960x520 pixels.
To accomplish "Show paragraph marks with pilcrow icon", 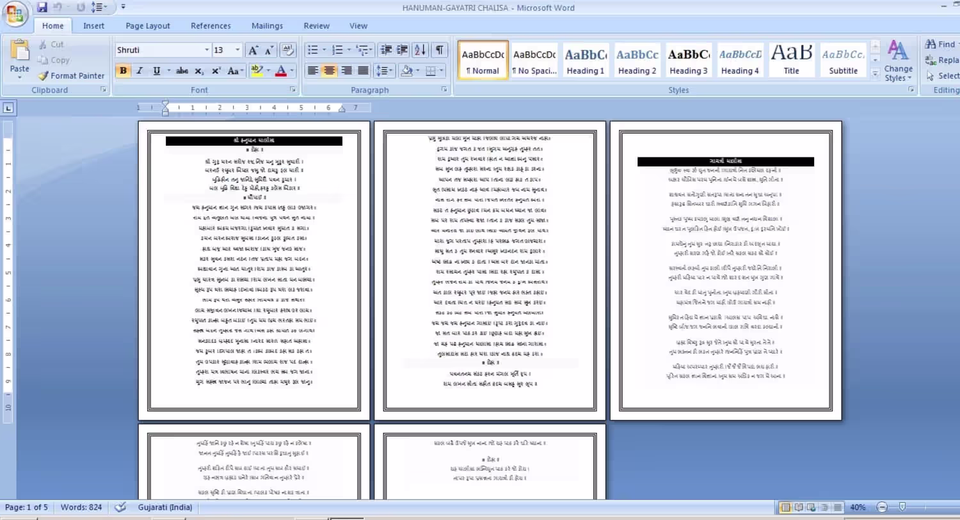I will 440,50.
